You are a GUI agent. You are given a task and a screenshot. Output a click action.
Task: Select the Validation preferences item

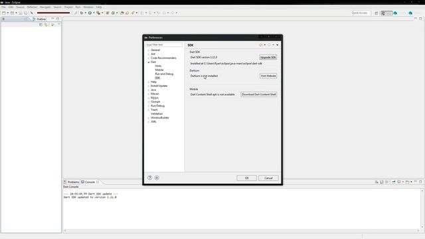click(157, 114)
